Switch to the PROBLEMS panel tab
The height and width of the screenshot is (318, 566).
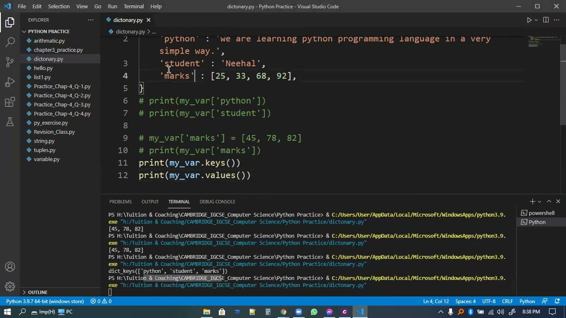[120, 201]
